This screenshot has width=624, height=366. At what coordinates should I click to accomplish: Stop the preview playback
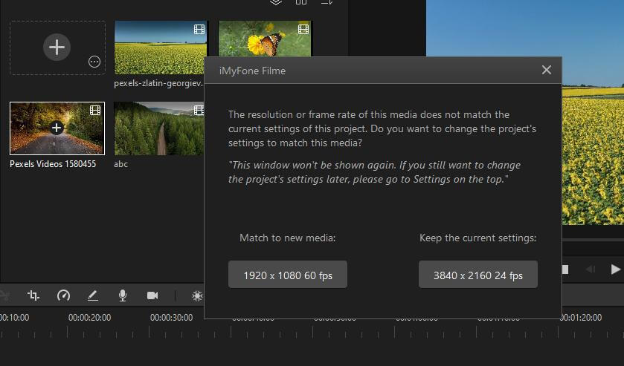click(x=565, y=269)
